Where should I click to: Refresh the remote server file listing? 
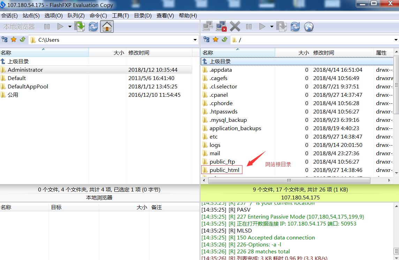click(x=295, y=27)
